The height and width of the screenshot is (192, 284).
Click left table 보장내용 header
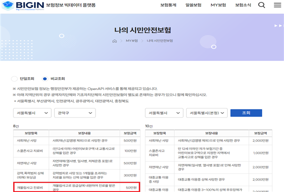pyautogui.click(x=84, y=133)
